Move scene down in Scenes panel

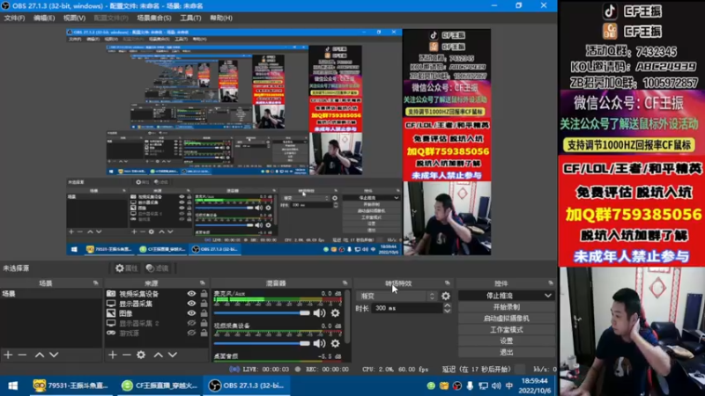pyautogui.click(x=54, y=355)
